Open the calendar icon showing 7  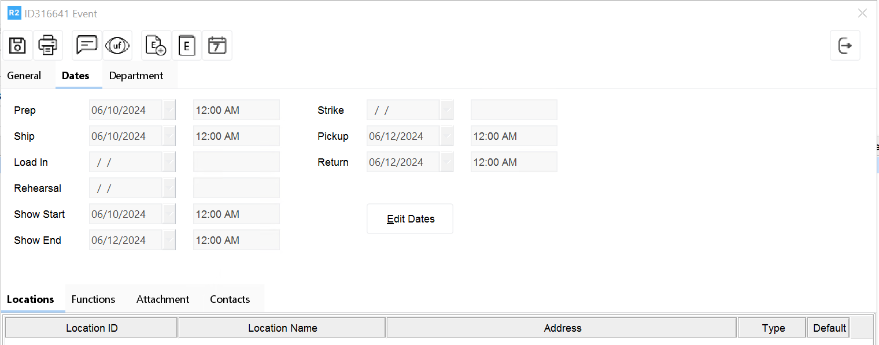pos(217,45)
